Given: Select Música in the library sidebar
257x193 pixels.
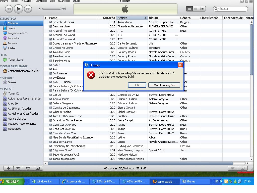Looking at the screenshot, I should 22,23.
